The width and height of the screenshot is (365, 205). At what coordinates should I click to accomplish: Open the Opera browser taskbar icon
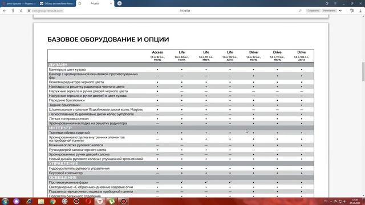88,201
